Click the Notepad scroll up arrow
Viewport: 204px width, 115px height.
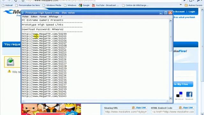171,20
